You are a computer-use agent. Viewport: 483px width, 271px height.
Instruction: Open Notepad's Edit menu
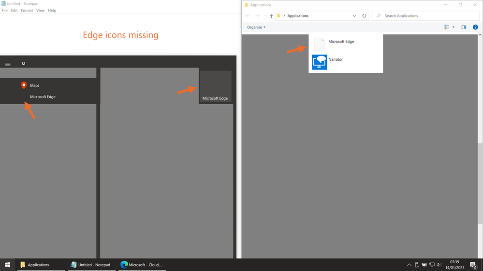[x=14, y=11]
